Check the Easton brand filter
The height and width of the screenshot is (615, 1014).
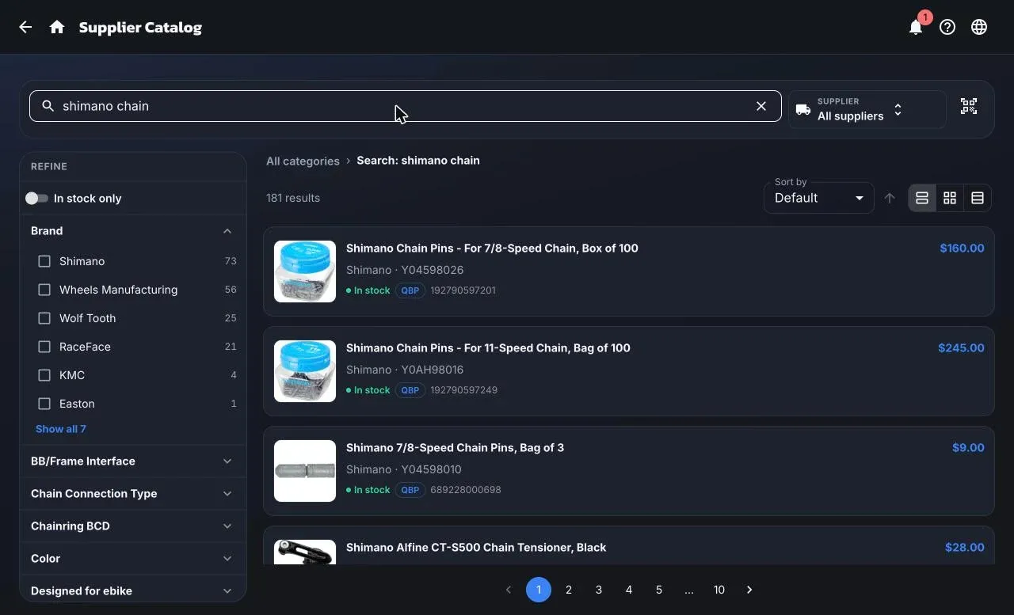point(44,404)
